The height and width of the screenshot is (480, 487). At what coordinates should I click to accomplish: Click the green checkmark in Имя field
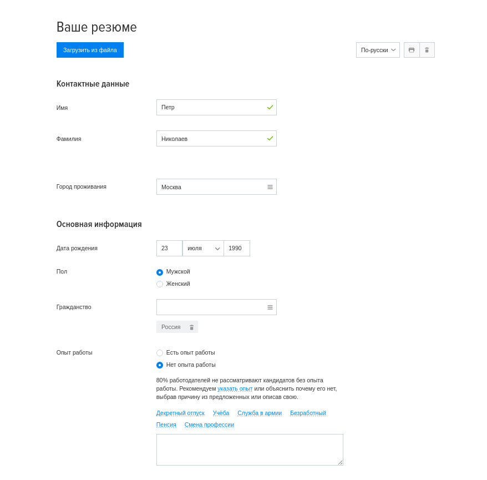click(270, 107)
